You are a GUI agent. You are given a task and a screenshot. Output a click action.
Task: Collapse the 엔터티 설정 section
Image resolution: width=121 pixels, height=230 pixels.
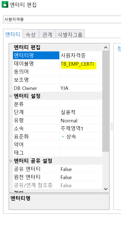[x=11, y=96]
